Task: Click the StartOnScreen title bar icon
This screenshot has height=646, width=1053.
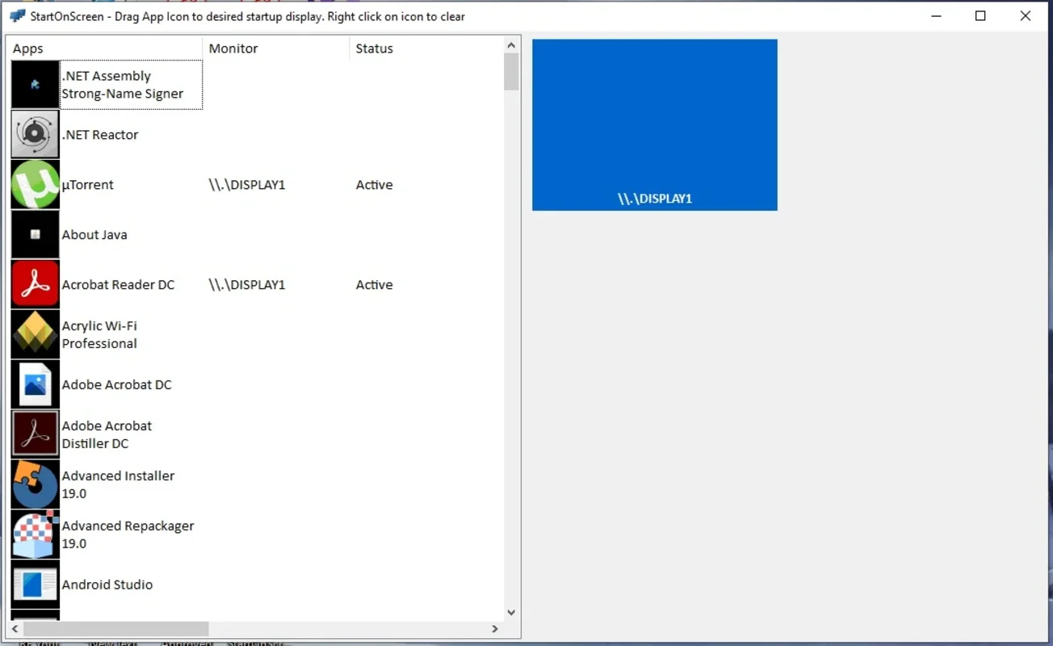Action: (17, 16)
